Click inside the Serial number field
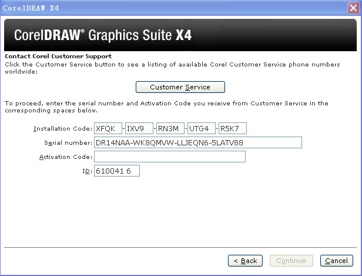 (x=197, y=142)
